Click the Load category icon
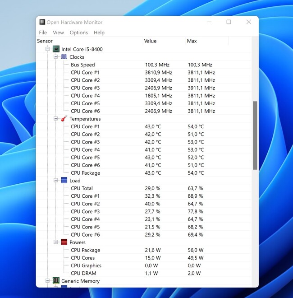The image size is (293, 298). (64, 181)
